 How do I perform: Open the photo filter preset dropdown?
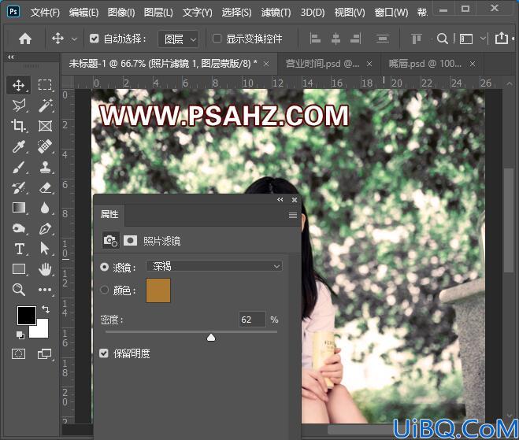point(214,266)
